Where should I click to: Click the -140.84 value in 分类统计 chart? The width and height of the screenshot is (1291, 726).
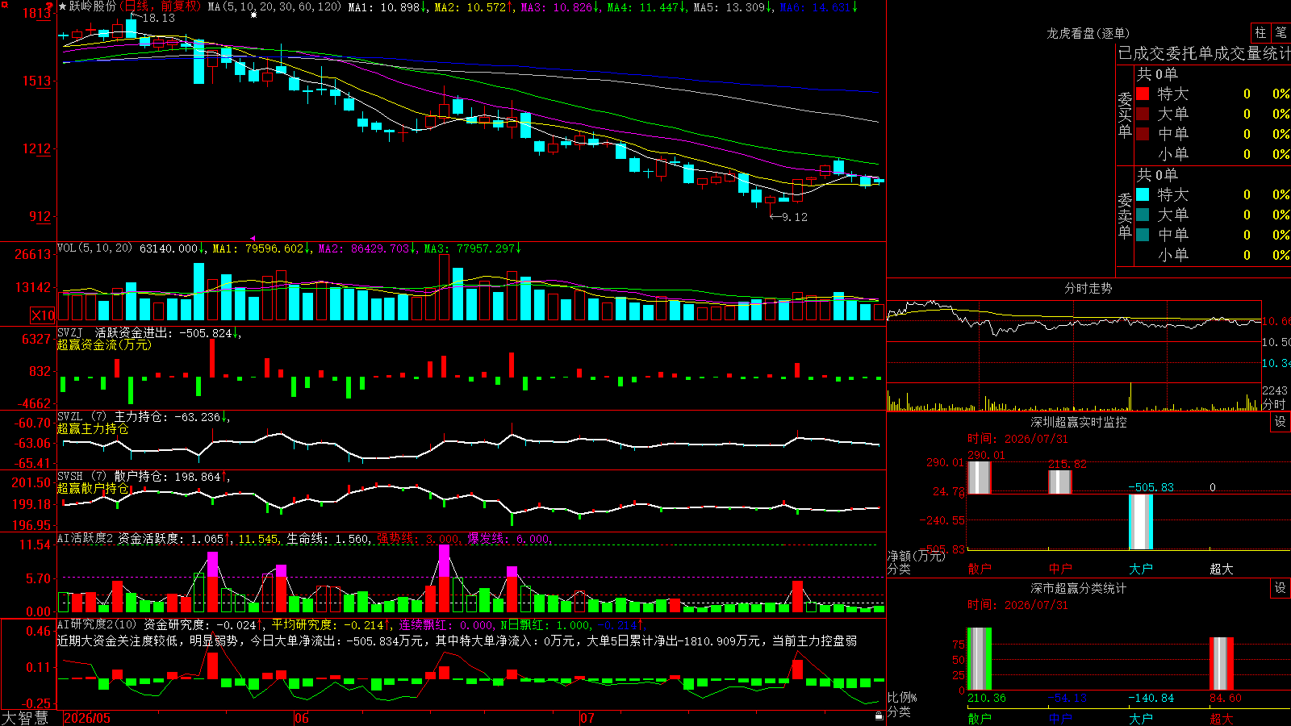click(x=1151, y=698)
